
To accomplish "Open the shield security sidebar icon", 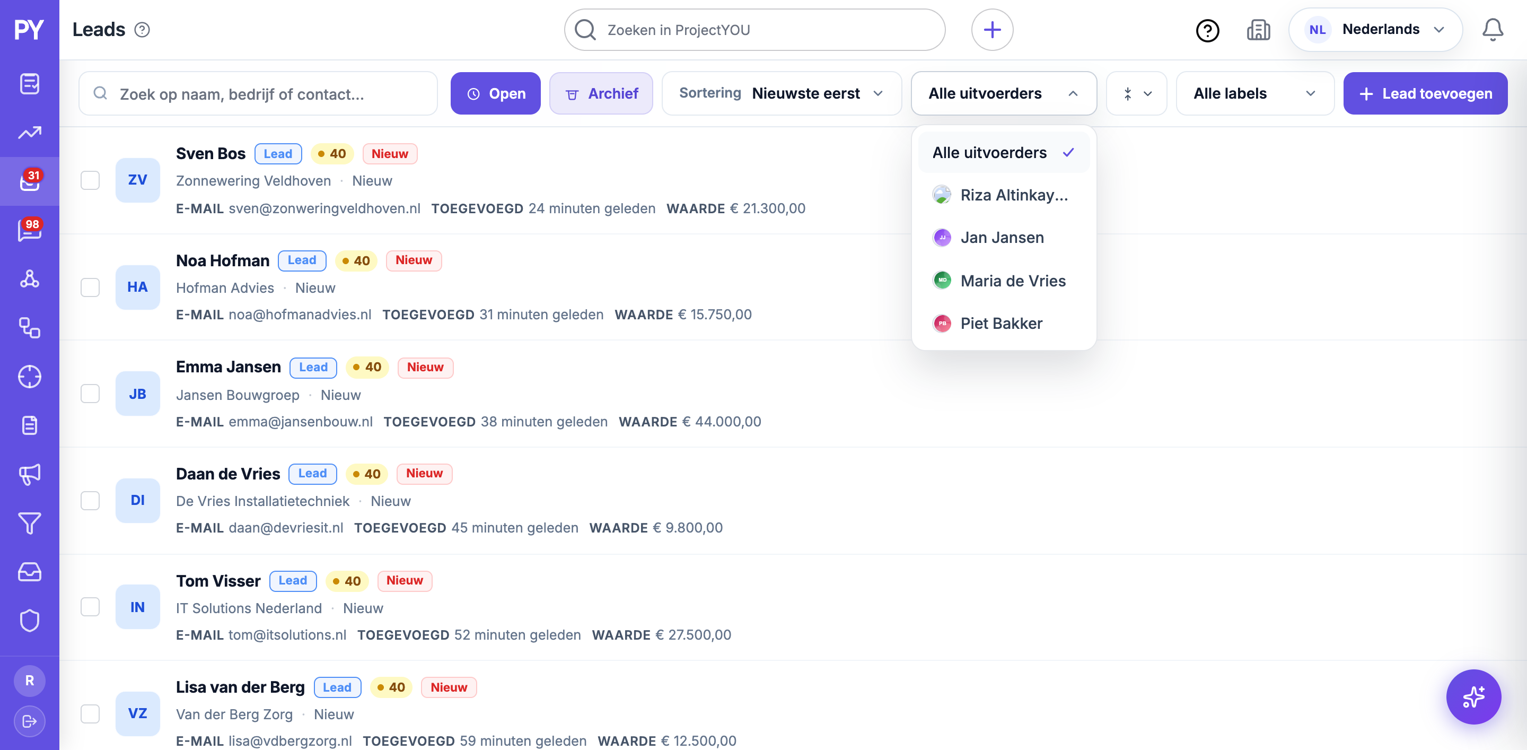I will (x=30, y=621).
